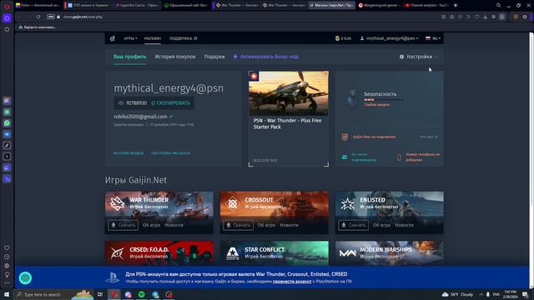Screen dimensions: 534x300
Task: Click the Gaijin Pass not connected shield icon
Action: pos(345,137)
